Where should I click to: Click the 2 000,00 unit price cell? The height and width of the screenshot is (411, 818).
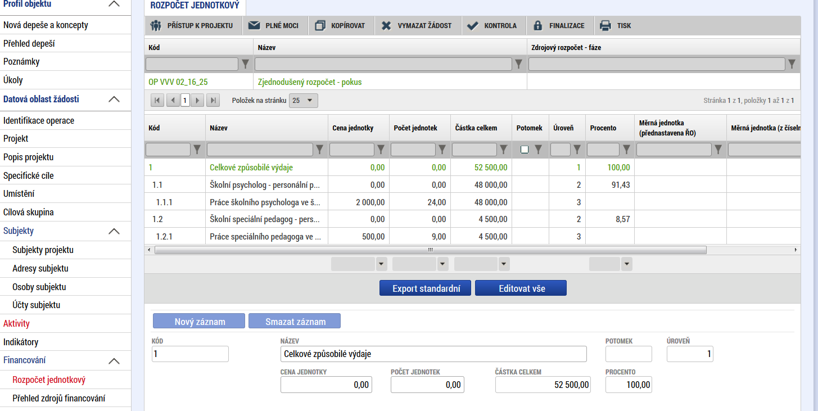click(359, 202)
